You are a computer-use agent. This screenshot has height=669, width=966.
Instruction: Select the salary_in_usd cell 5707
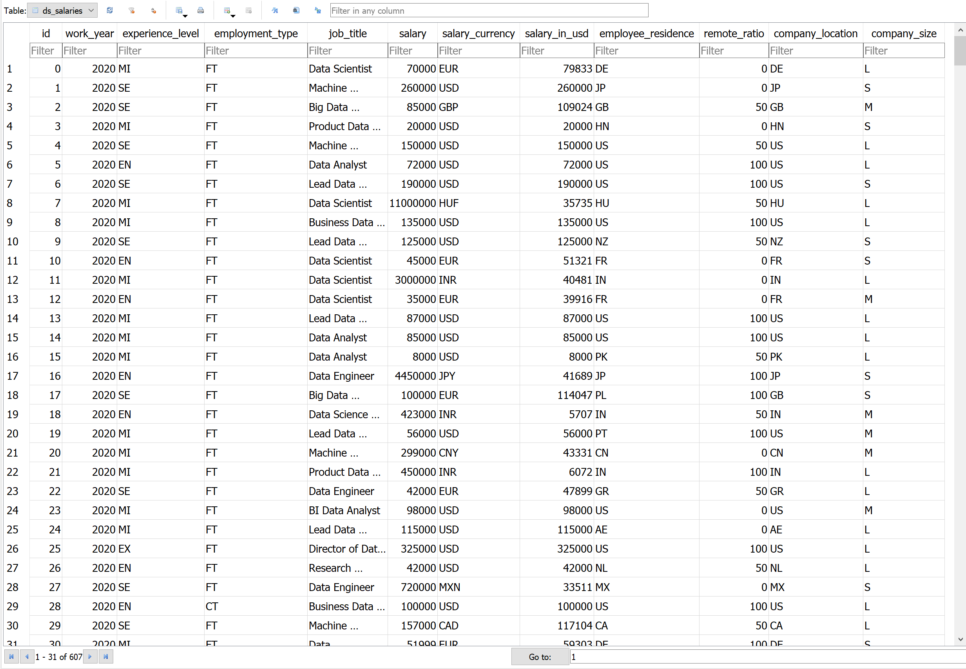[x=557, y=415]
